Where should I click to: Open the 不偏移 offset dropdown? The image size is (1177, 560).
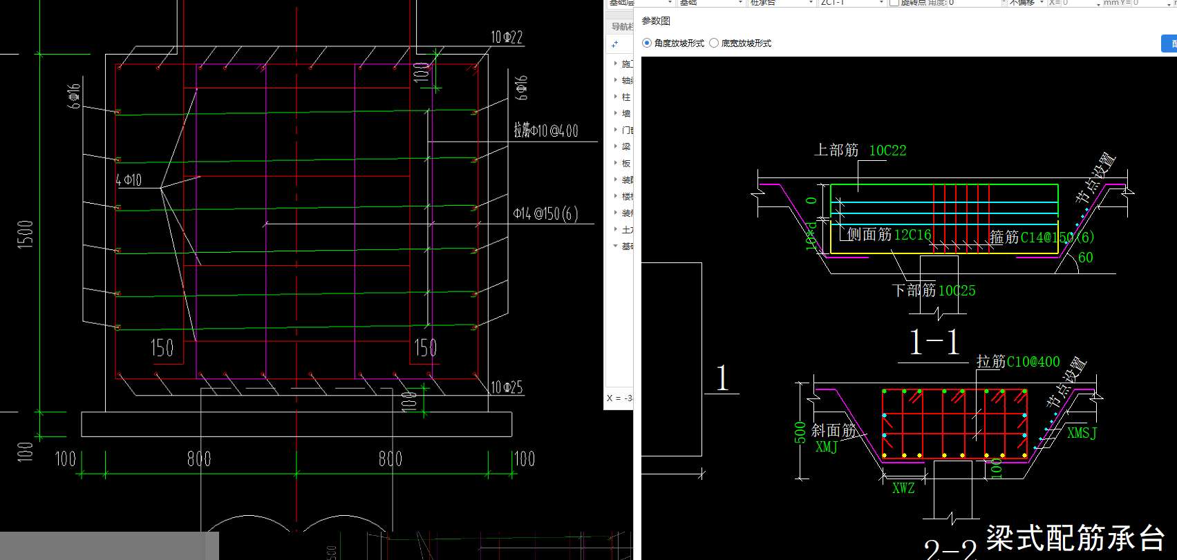pyautogui.click(x=1026, y=3)
